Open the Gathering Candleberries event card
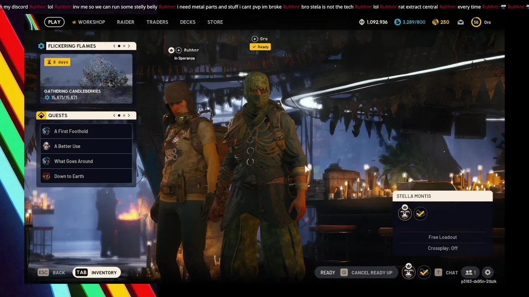Screen dimensions: 529x297 pos(86,78)
